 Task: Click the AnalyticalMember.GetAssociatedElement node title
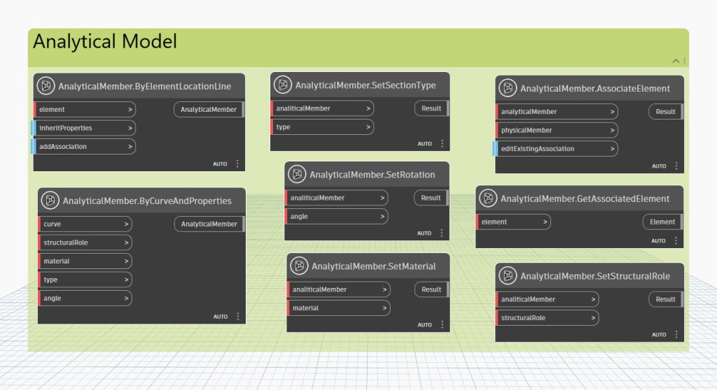tap(585, 198)
